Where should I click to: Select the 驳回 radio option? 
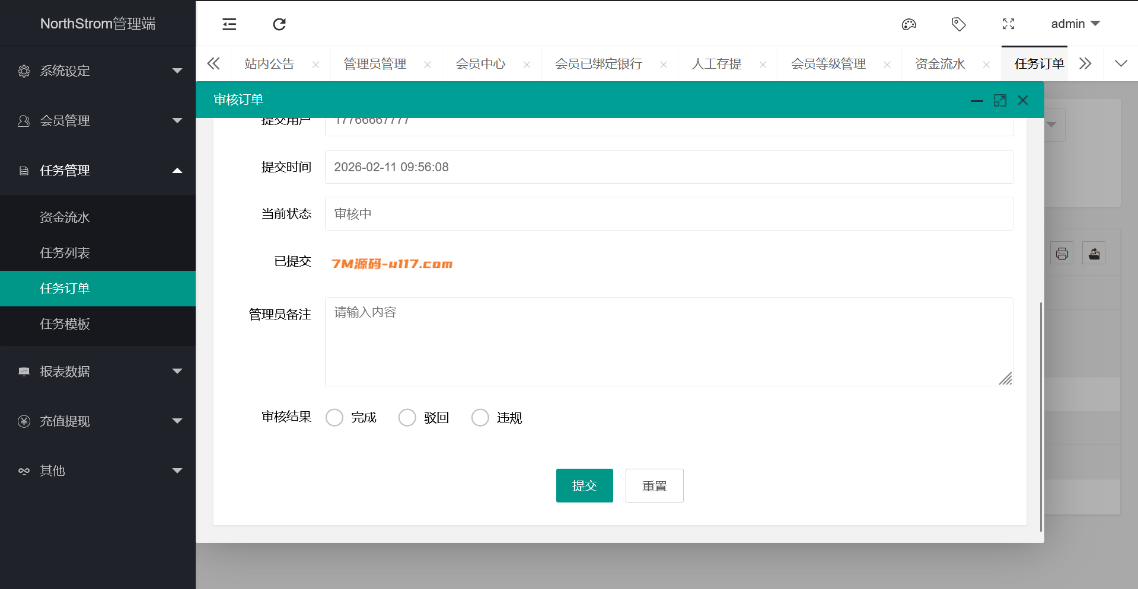click(407, 418)
